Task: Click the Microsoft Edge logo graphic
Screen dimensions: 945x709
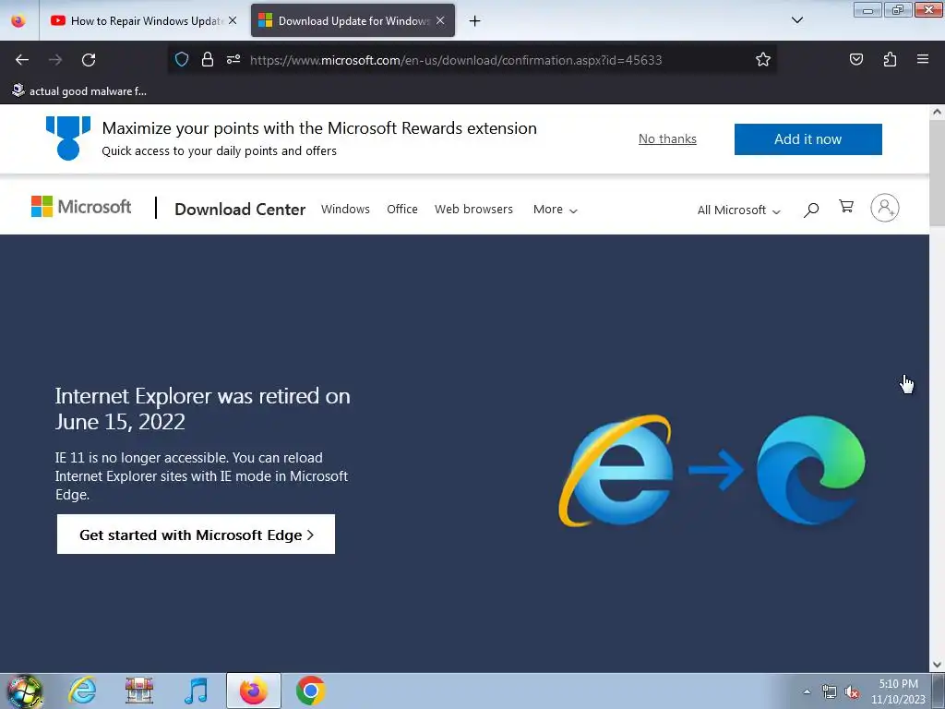Action: 810,470
